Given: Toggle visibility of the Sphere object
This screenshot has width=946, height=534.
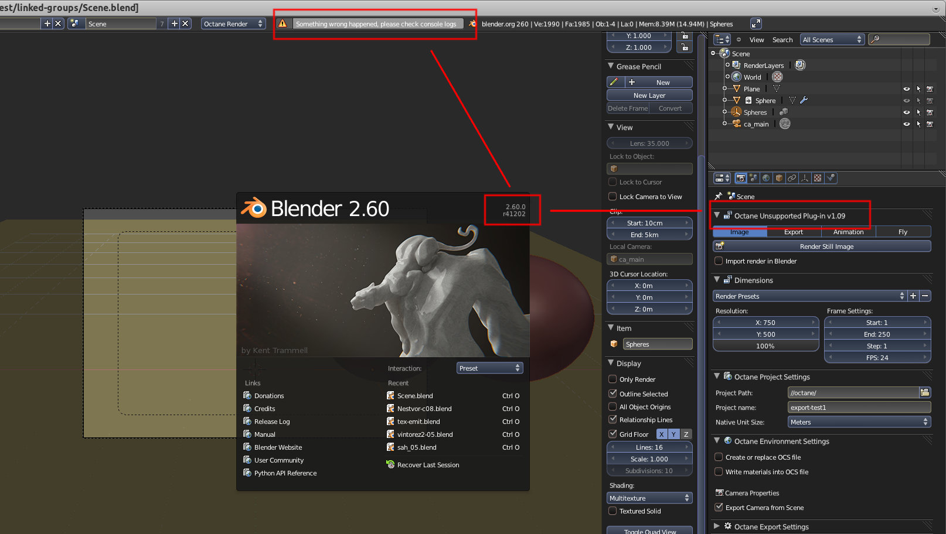Looking at the screenshot, I should point(907,101).
